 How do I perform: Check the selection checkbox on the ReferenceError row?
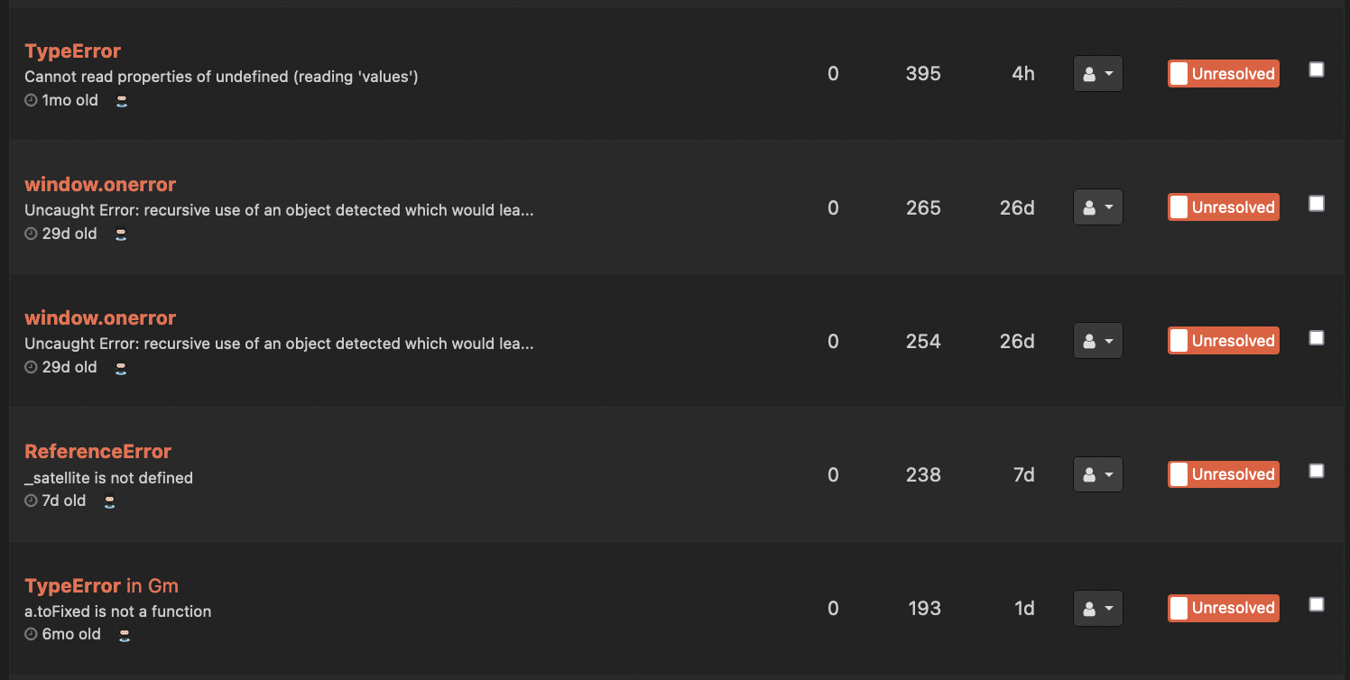[x=1316, y=470]
